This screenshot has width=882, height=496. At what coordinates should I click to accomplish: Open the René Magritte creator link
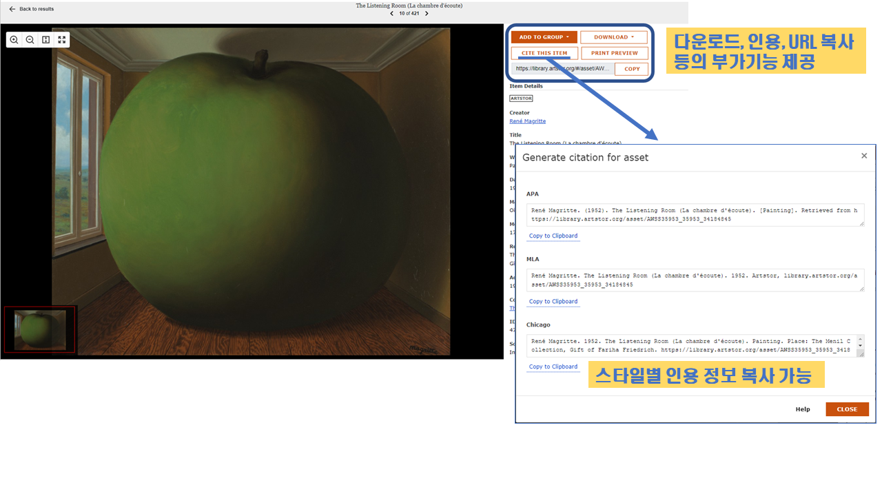pos(528,121)
